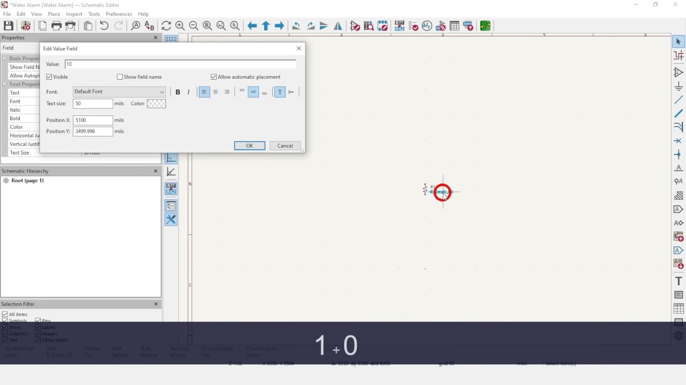Viewport: 686px width, 385px height.
Task: Toggle italic text formatting
Action: [188, 92]
